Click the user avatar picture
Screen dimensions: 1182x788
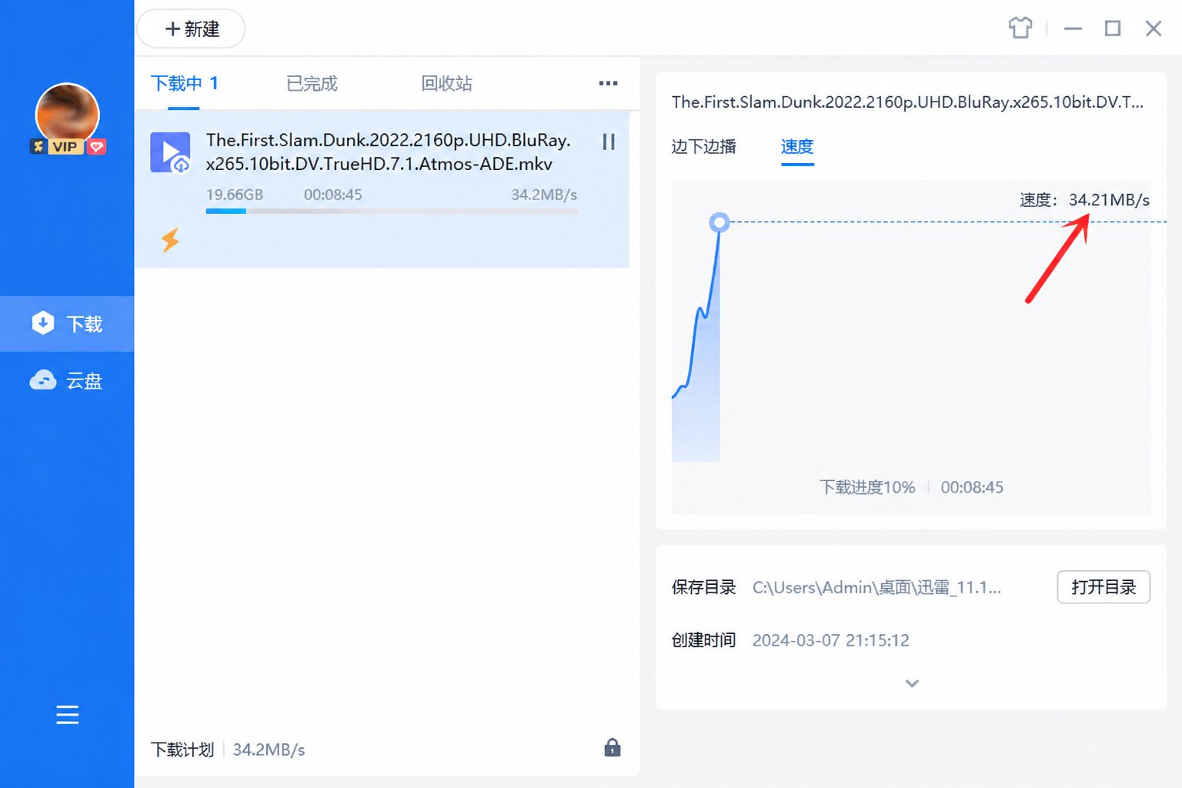pos(68,114)
